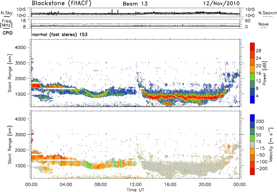277x192 pixels.
Task: Click the 12:00 time tick label
Action: pyautogui.click(x=135, y=185)
